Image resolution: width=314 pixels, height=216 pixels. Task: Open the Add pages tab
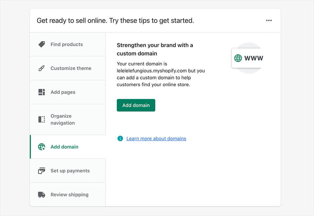(63, 92)
